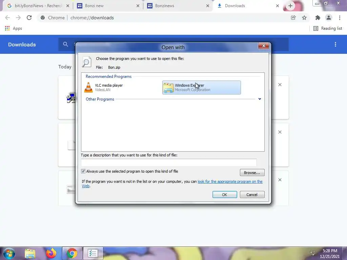Close the Bonzinews tab
The image size is (347, 260).
click(x=208, y=6)
